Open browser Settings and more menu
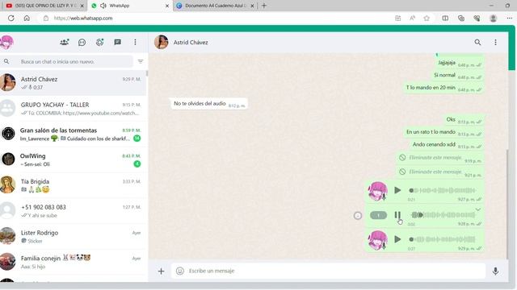This screenshot has height=290, width=517. [x=510, y=18]
